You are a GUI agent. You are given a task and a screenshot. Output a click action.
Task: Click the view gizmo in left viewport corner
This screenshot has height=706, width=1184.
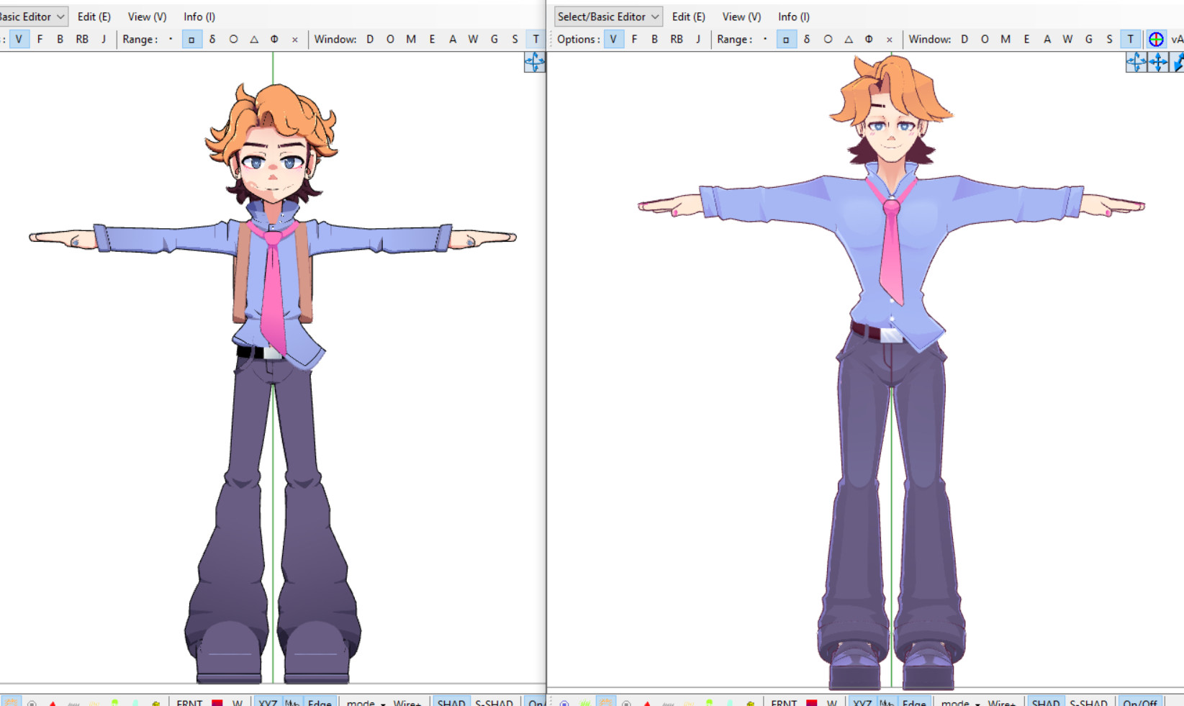(x=534, y=63)
